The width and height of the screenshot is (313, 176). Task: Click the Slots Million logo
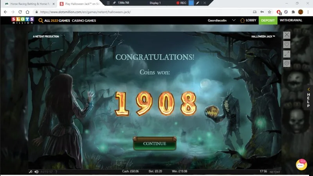pos(23,20)
